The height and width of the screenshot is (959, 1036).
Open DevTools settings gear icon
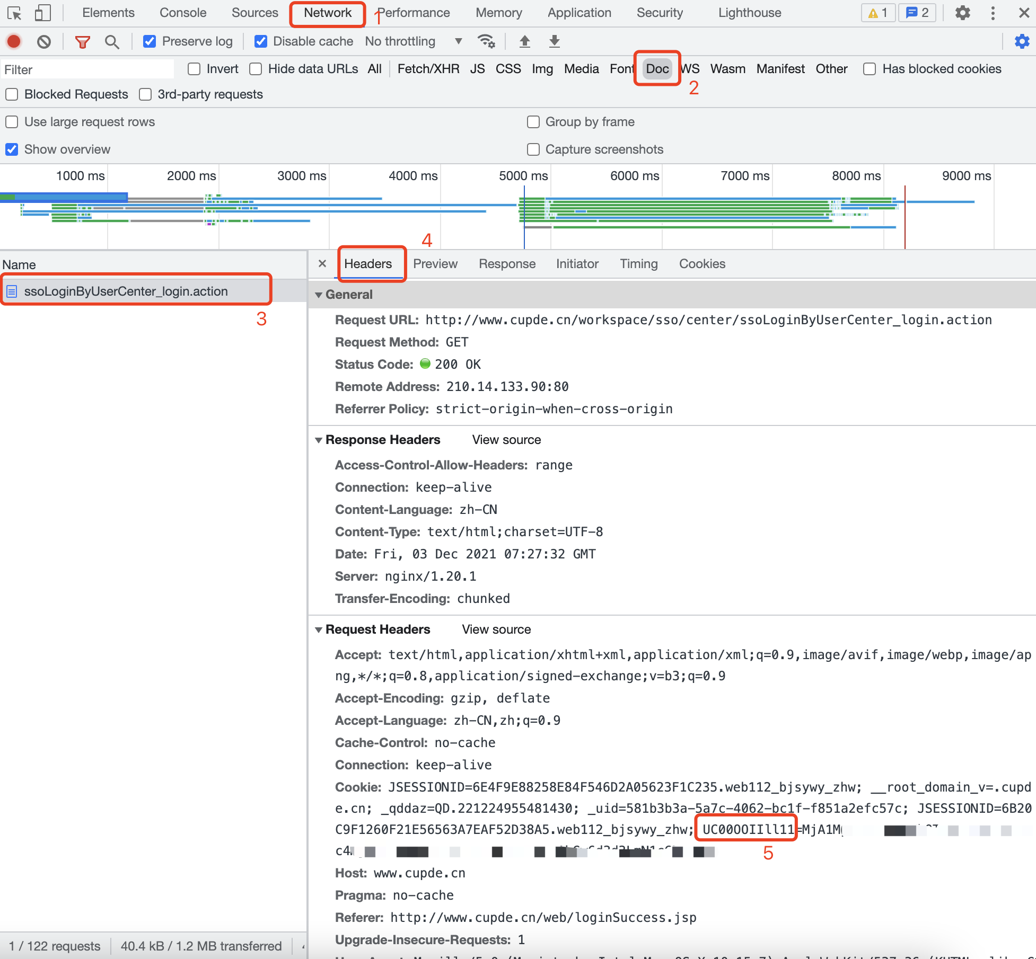[x=962, y=13]
